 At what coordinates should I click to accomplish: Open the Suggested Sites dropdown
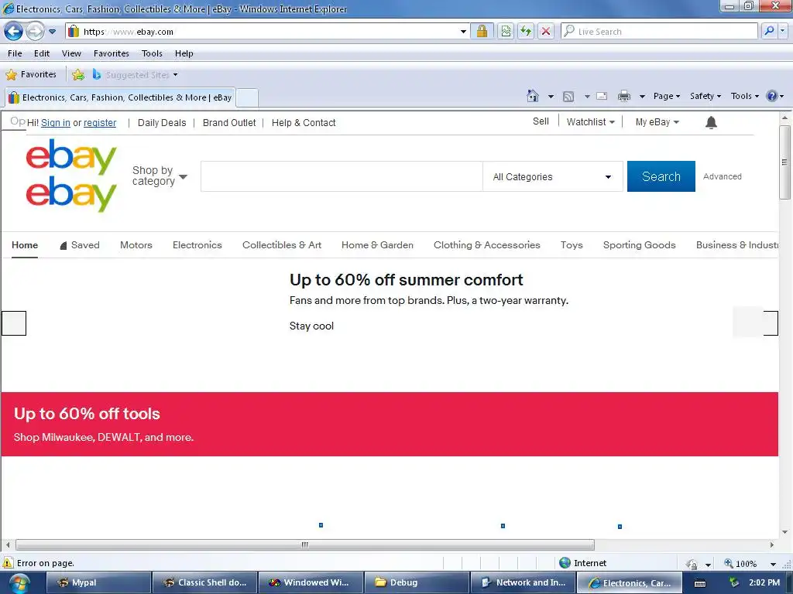pos(135,75)
